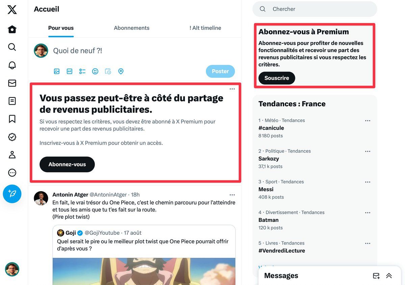405x285 pixels.
Task: Open Notifications bell icon
Action: [12, 65]
